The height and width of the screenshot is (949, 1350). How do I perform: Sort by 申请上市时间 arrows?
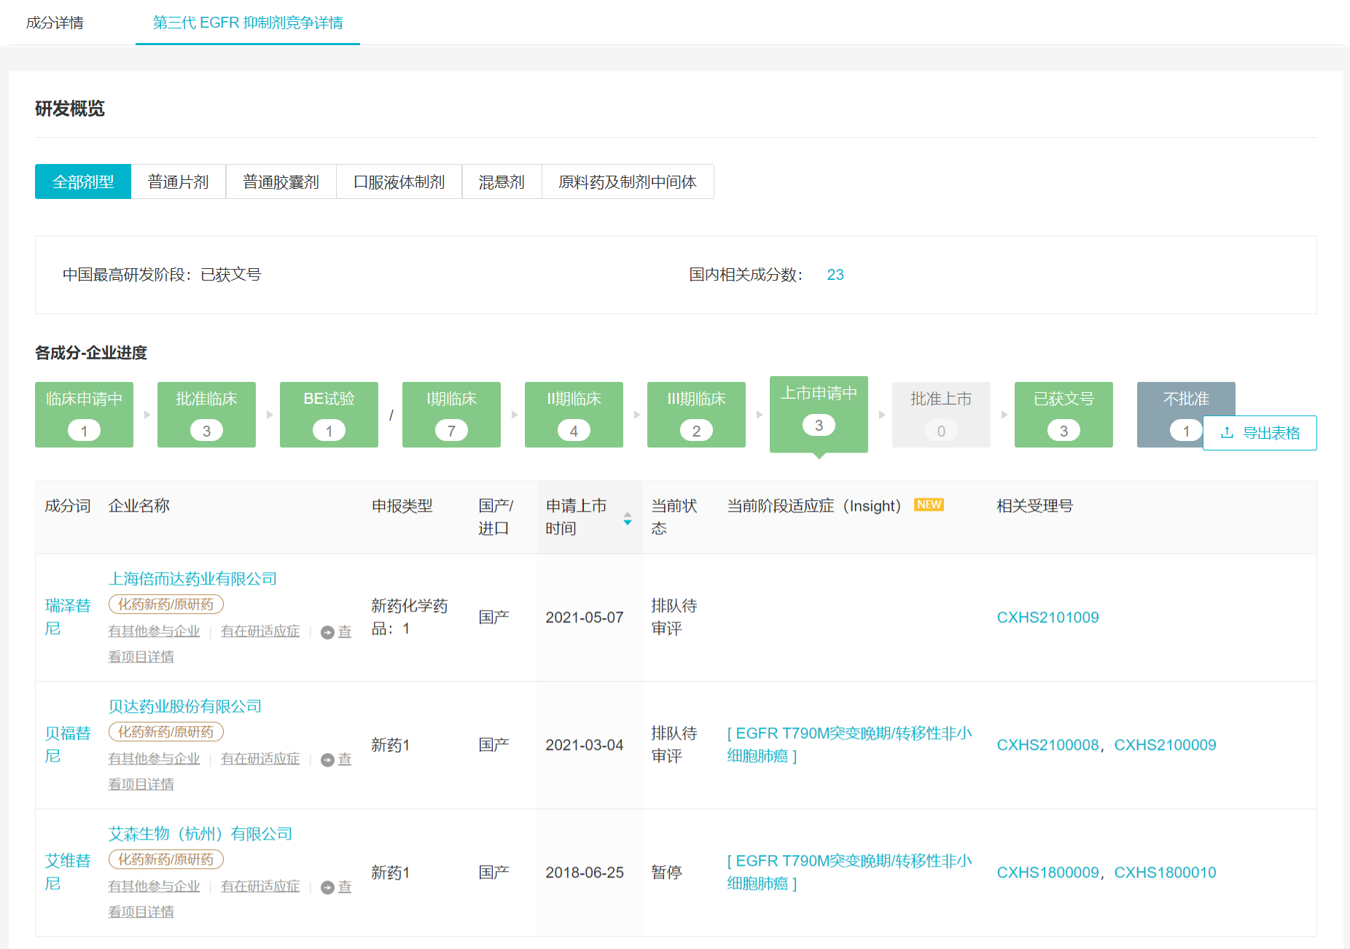(x=628, y=518)
